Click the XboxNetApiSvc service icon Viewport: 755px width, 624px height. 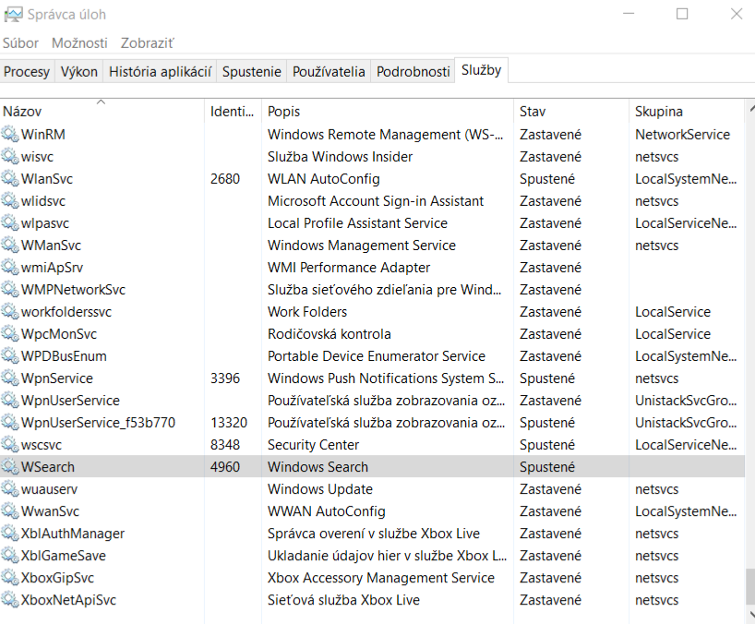coord(9,599)
